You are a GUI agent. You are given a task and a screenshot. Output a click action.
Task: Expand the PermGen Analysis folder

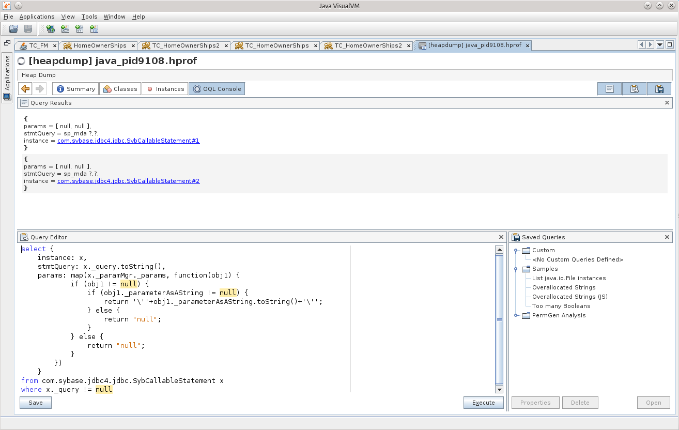click(516, 316)
